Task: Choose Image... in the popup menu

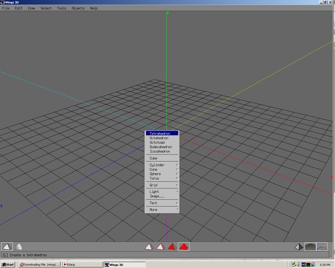Action: click(162, 196)
